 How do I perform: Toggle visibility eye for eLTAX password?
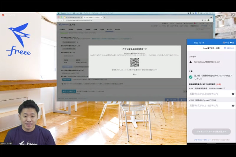pyautogui.click(x=233, y=106)
